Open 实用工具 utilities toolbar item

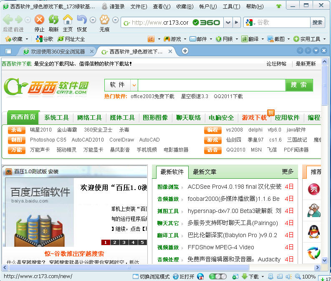coord(307,39)
